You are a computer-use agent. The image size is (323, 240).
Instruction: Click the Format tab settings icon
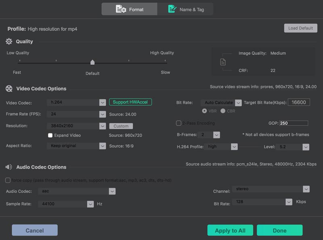coord(121,9)
